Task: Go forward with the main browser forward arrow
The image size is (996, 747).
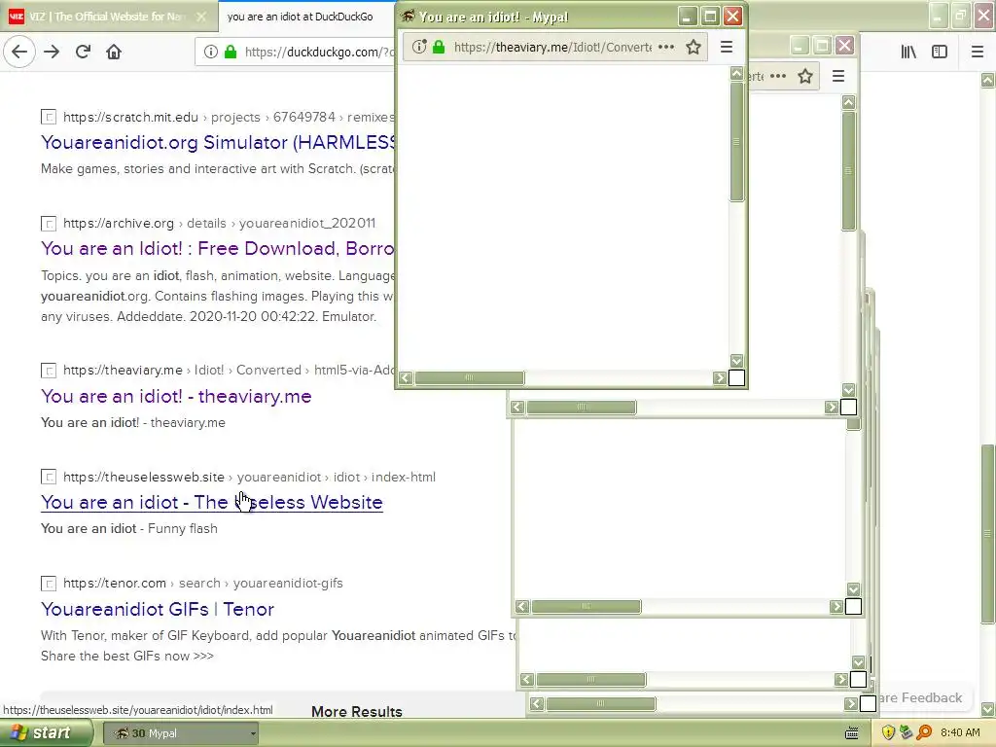Action: pyautogui.click(x=52, y=52)
